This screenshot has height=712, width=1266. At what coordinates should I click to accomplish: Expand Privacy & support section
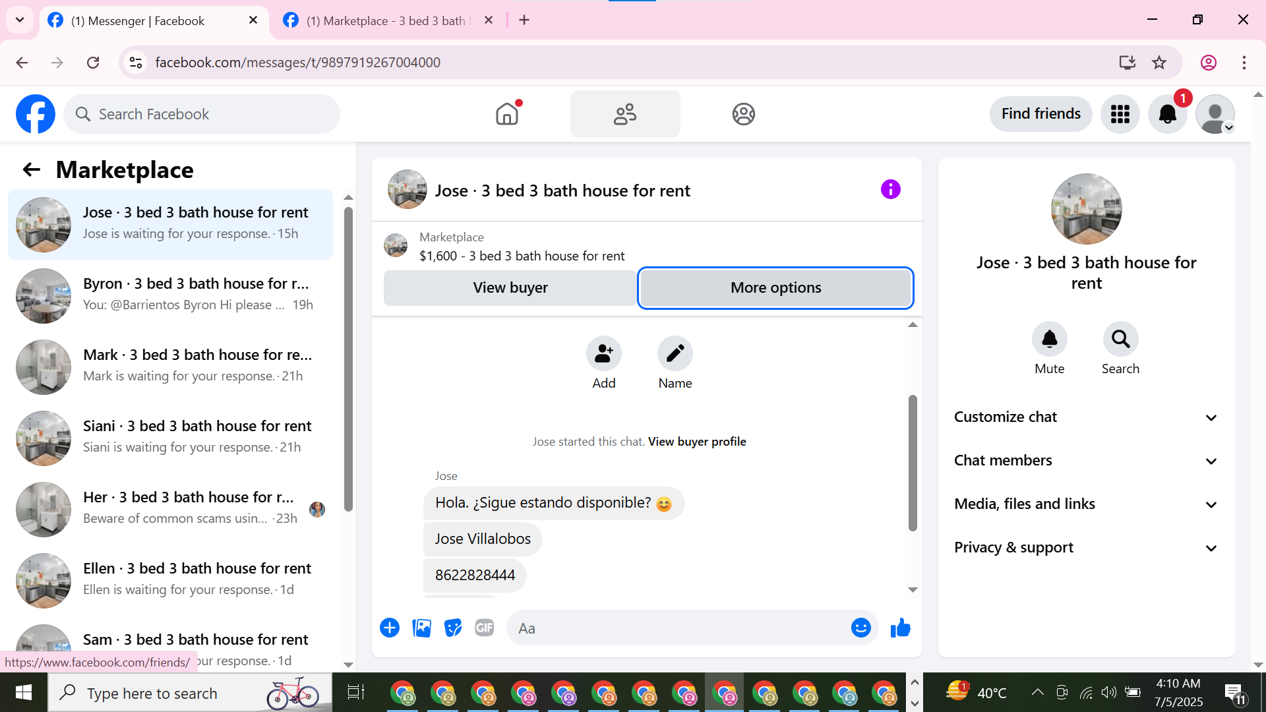[1086, 548]
